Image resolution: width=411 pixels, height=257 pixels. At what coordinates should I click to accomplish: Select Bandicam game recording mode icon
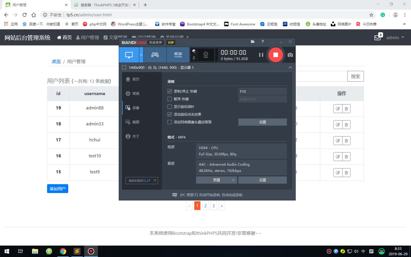coord(155,55)
